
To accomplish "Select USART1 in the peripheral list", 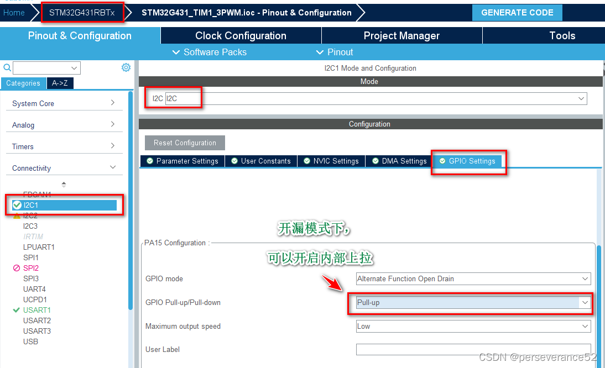I will [36, 310].
